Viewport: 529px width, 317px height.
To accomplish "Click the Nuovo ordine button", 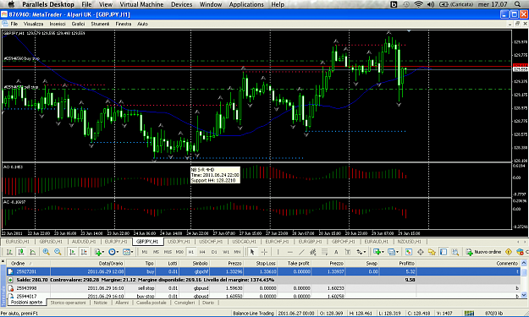I will pos(483,252).
